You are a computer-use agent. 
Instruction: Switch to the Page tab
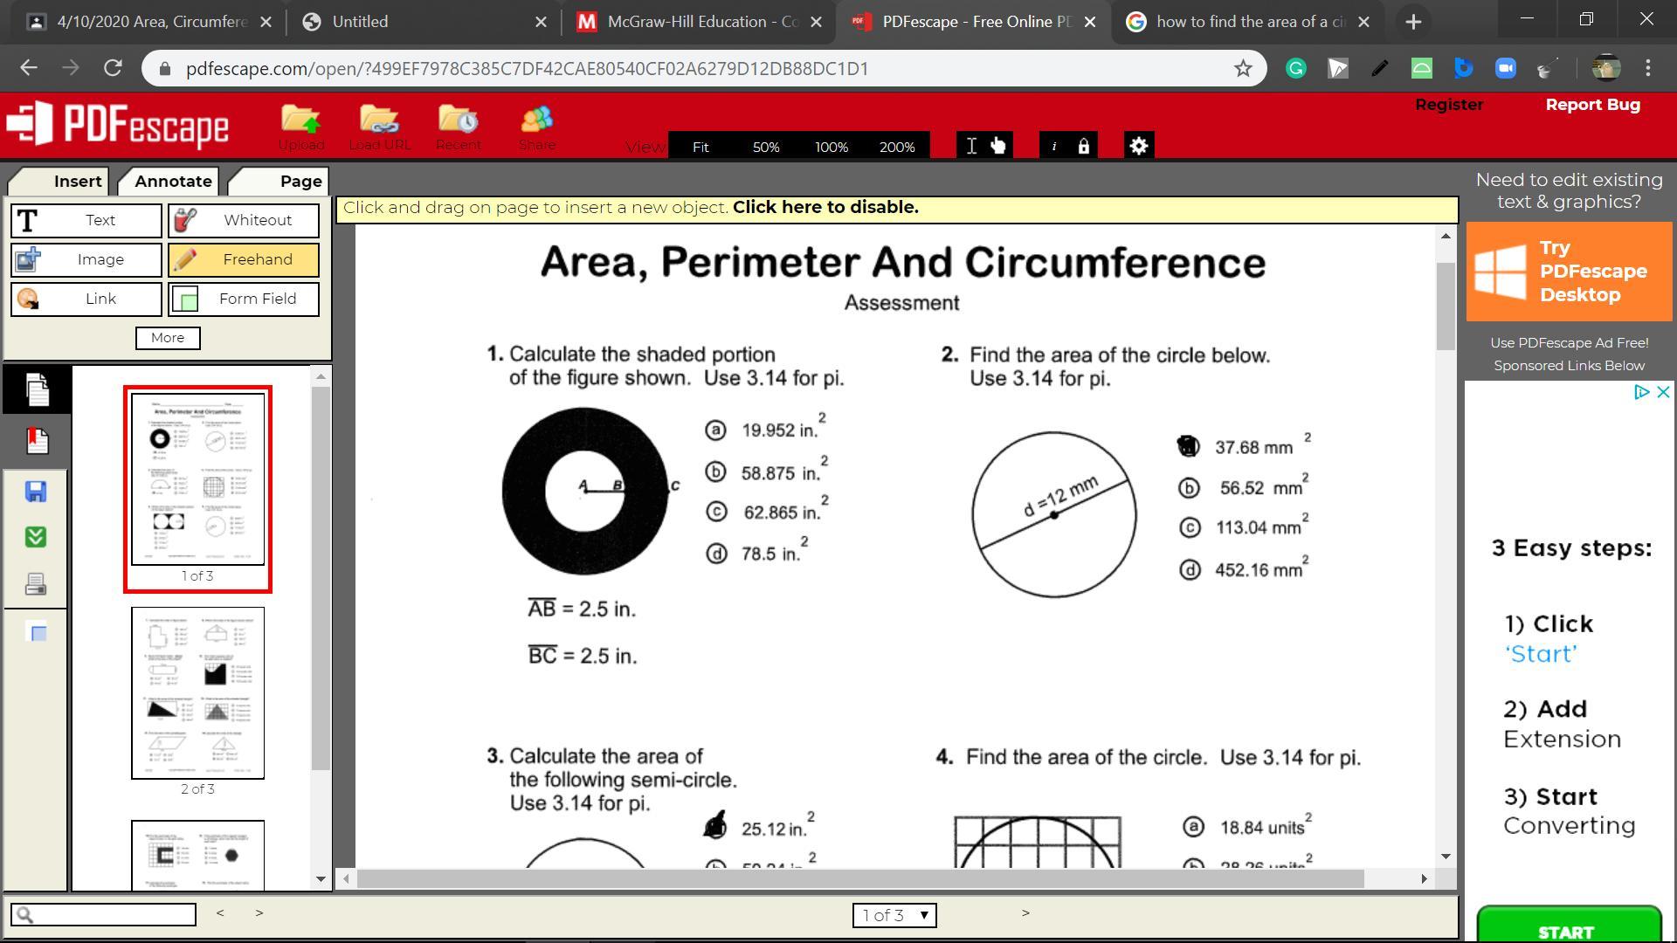pos(300,181)
